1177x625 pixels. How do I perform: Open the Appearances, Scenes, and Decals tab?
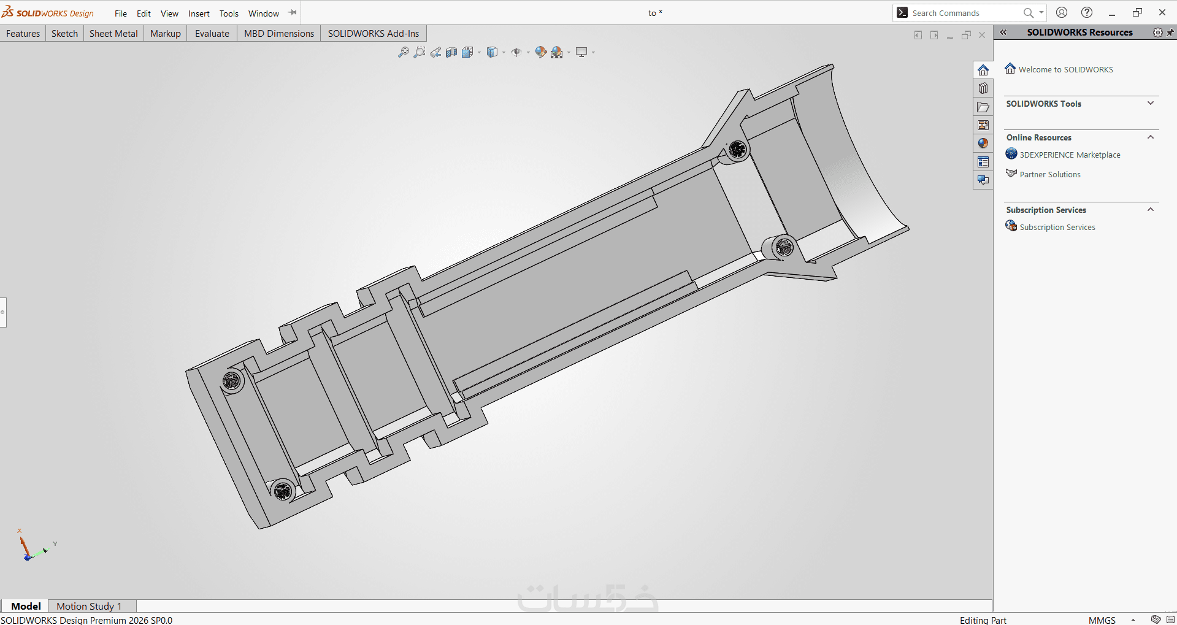(983, 144)
